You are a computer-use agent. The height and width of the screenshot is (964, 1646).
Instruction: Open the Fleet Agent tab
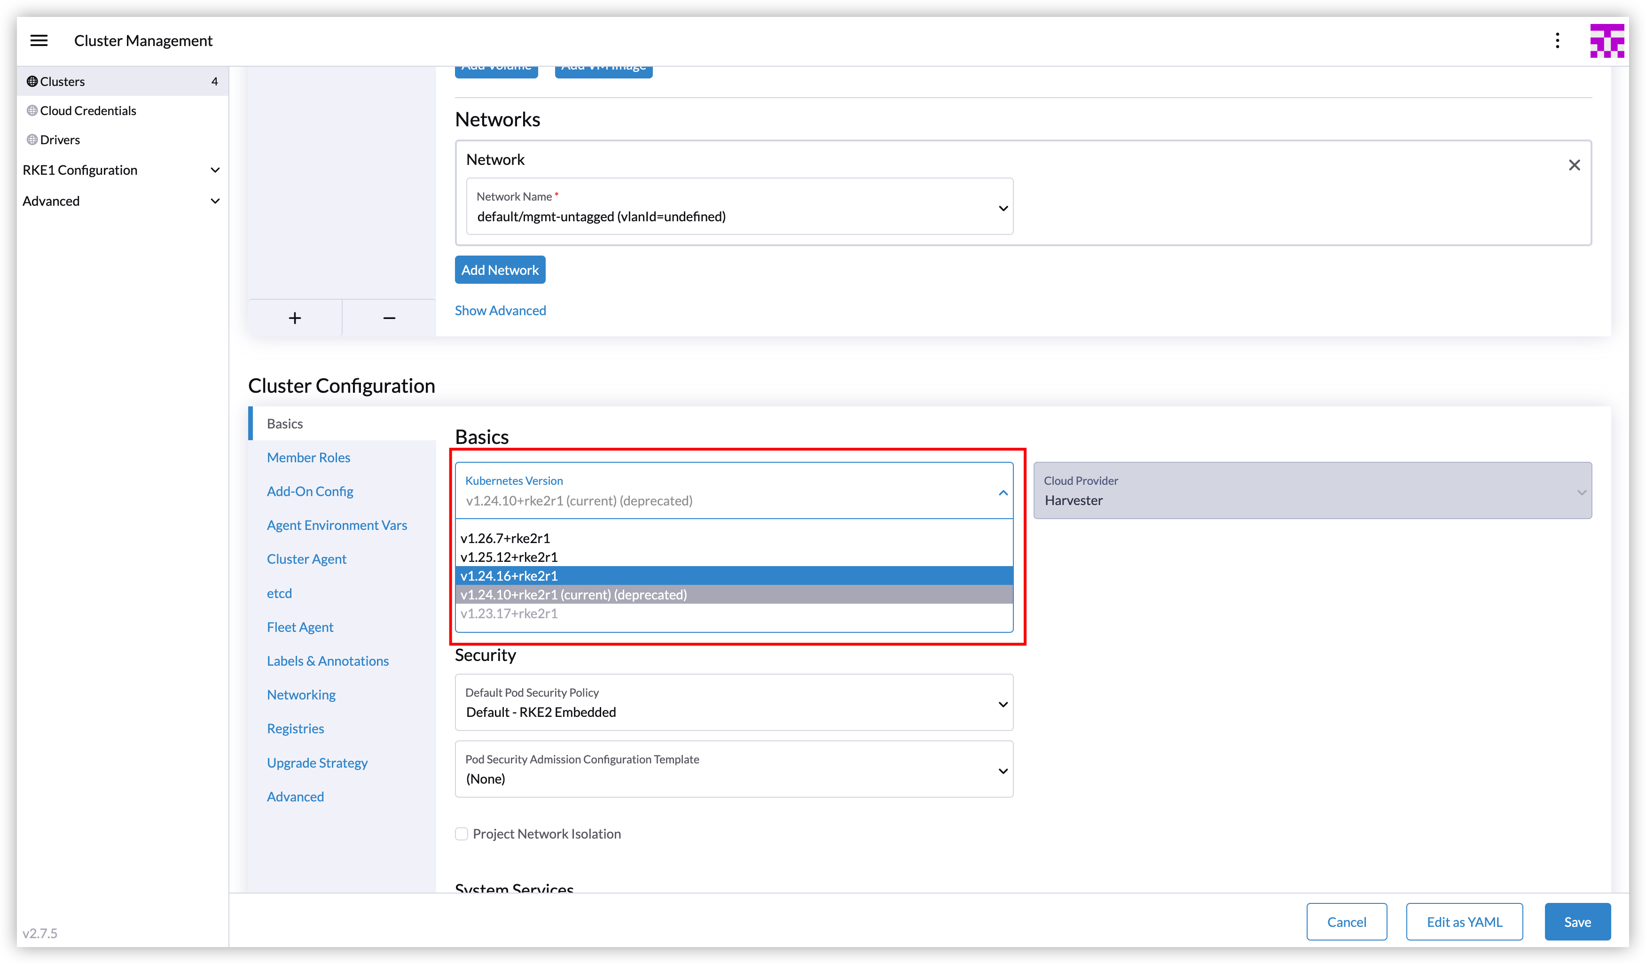[x=342, y=627]
